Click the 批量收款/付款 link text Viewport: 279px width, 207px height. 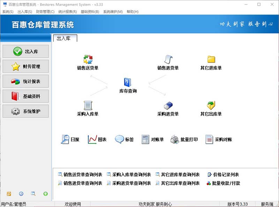(226, 183)
